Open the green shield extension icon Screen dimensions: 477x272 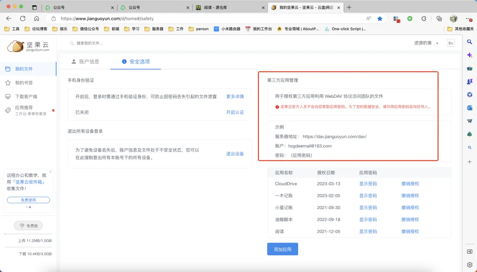click(410, 18)
